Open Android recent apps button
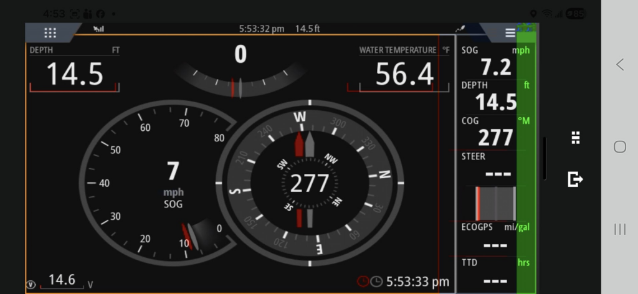 [619, 229]
